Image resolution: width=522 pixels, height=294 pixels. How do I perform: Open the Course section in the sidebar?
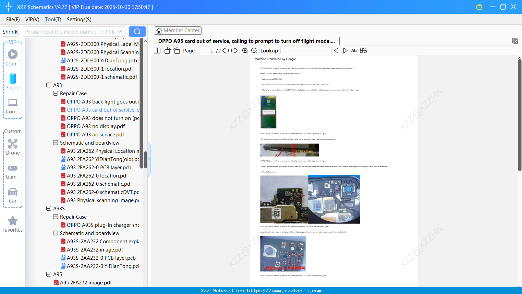(x=13, y=58)
